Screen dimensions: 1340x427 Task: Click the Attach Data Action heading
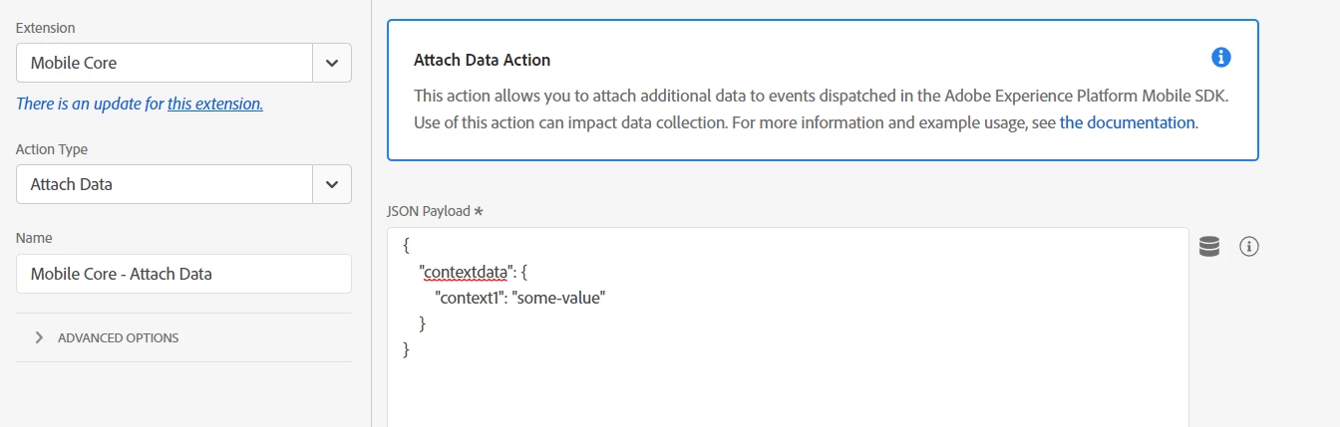pyautogui.click(x=482, y=60)
